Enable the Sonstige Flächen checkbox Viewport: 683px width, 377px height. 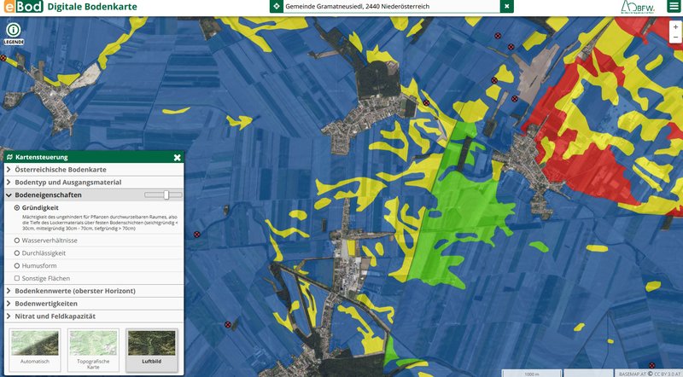click(17, 279)
